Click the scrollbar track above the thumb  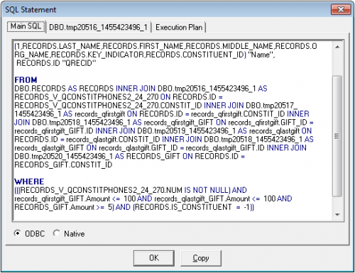tap(337, 63)
